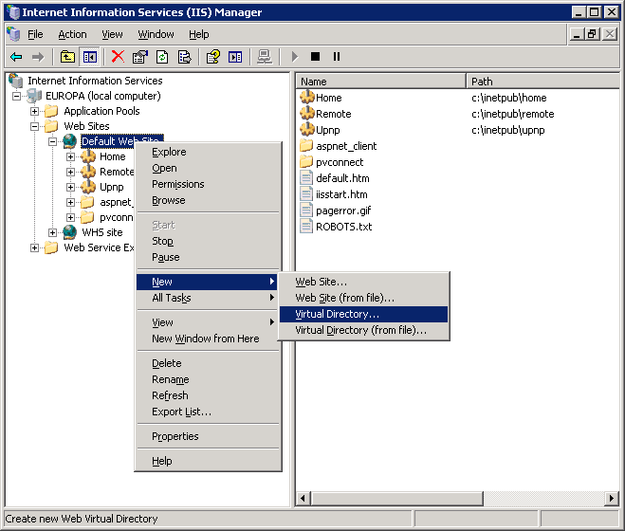The image size is (625, 531).
Task: Click the Export List toolbar icon
Action: (x=184, y=57)
